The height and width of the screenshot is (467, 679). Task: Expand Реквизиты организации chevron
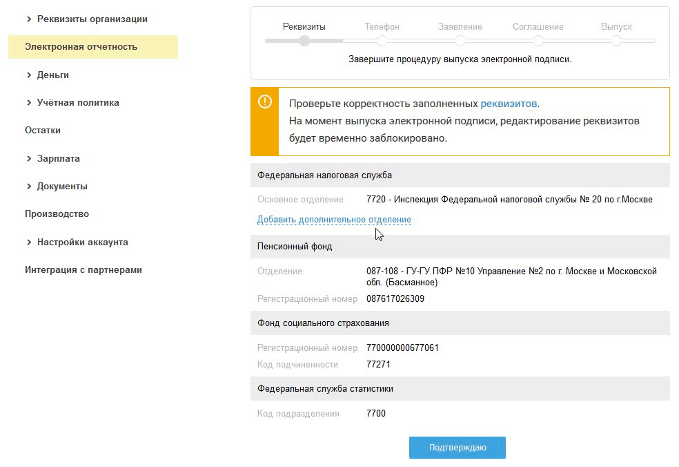(29, 19)
